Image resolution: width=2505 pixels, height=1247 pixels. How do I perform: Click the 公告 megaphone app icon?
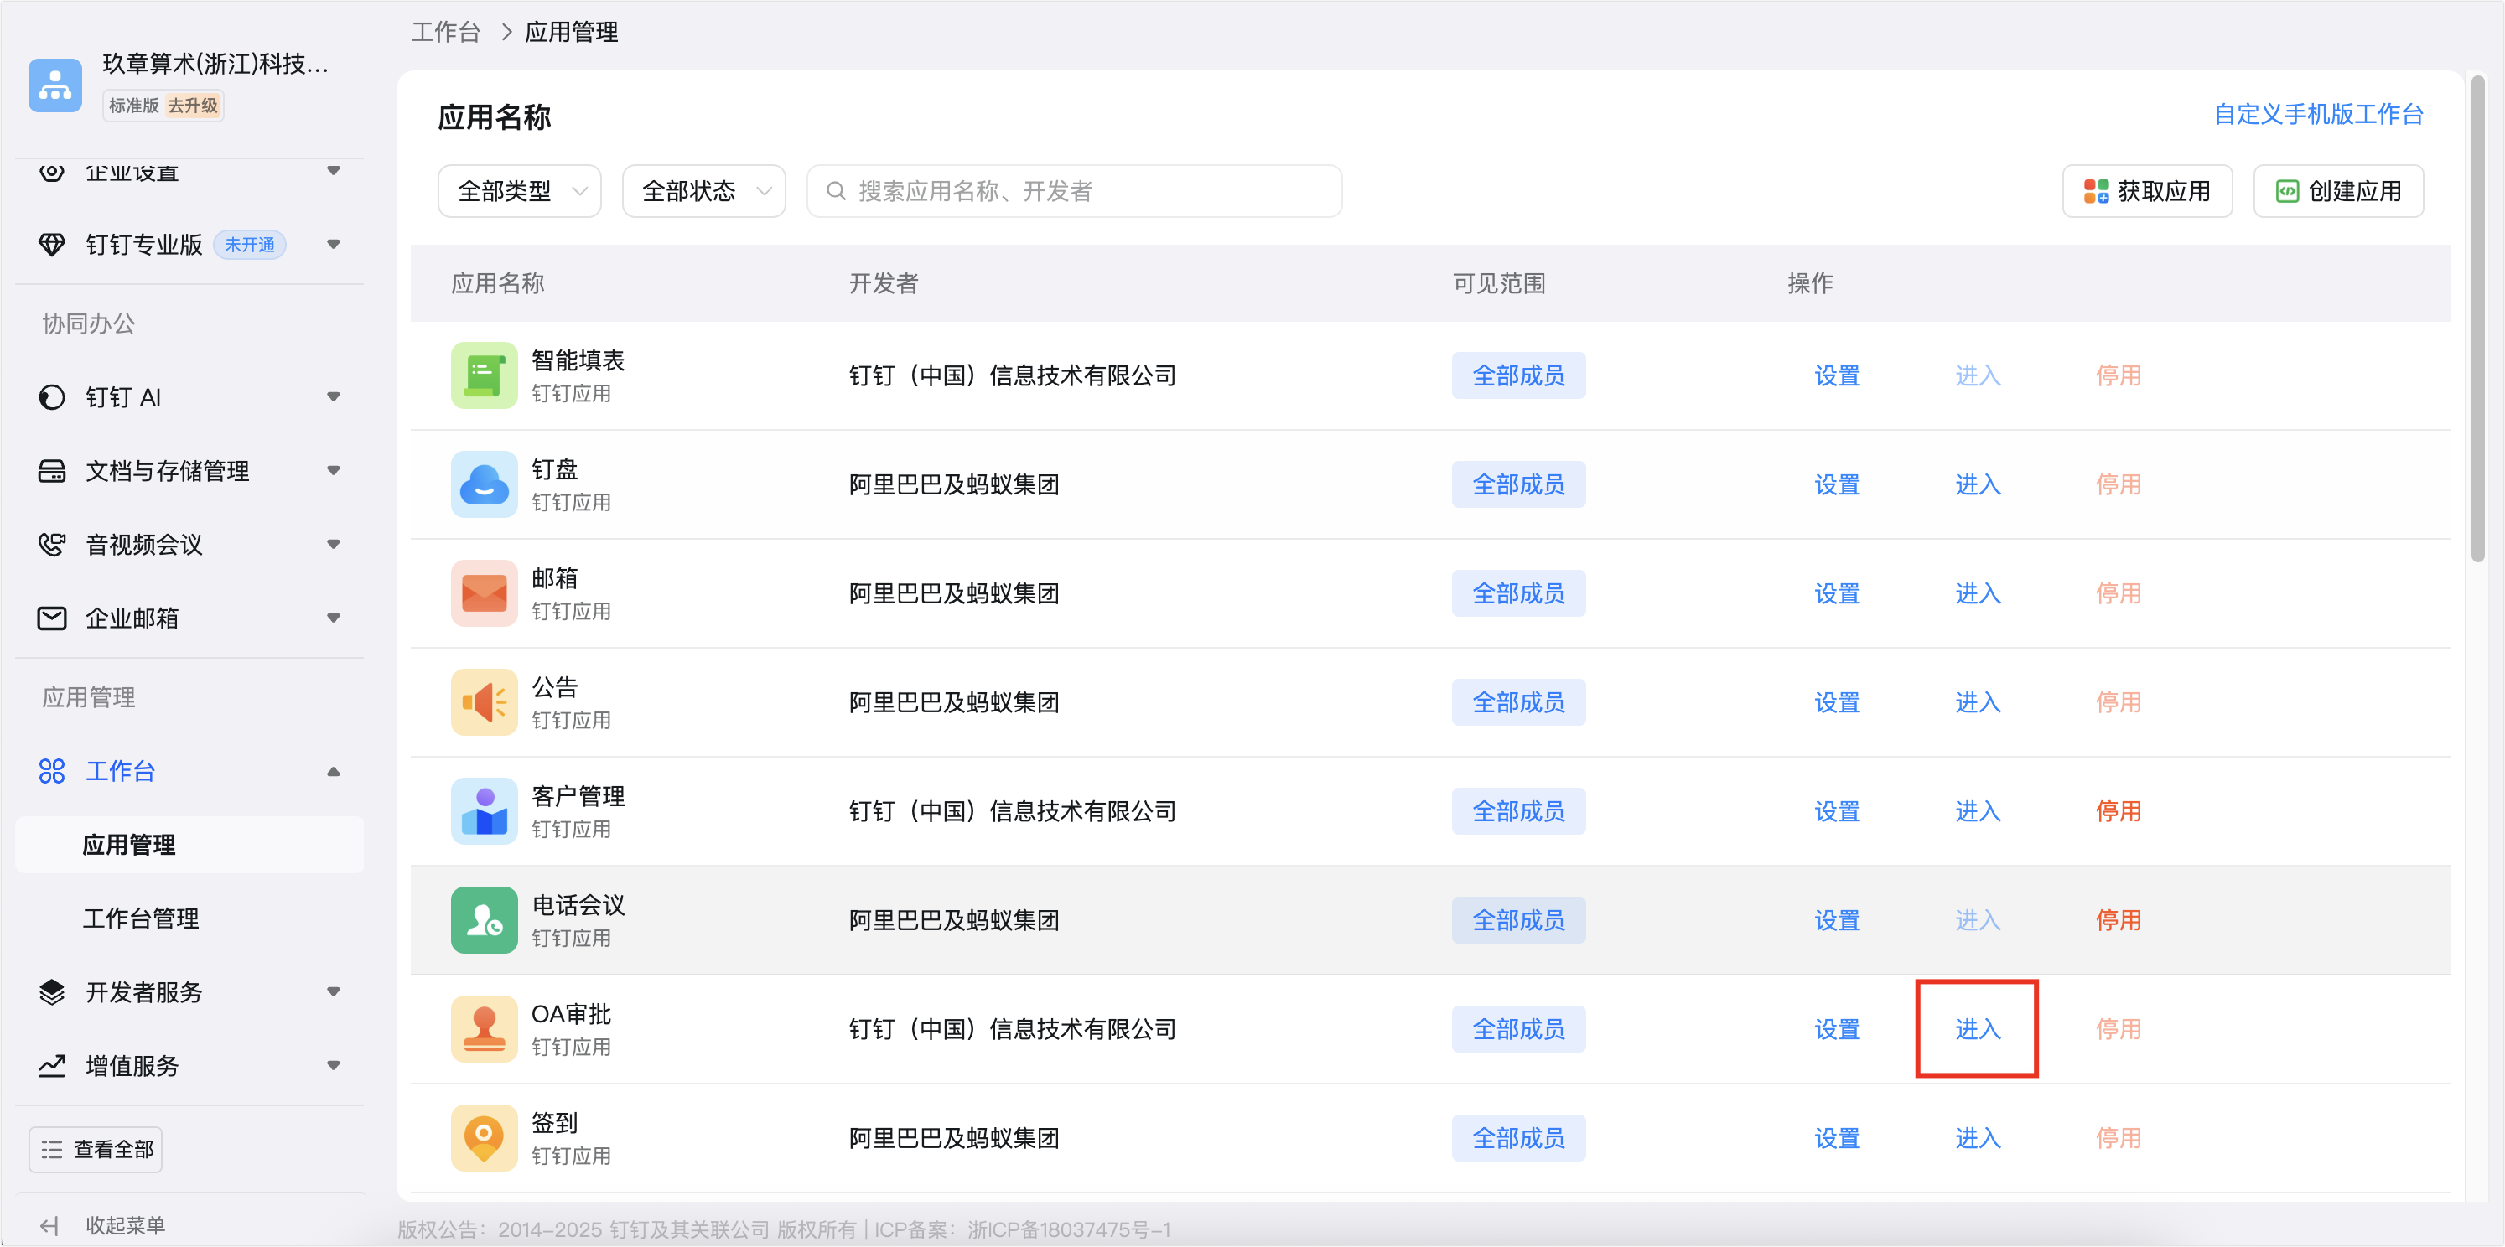click(483, 701)
